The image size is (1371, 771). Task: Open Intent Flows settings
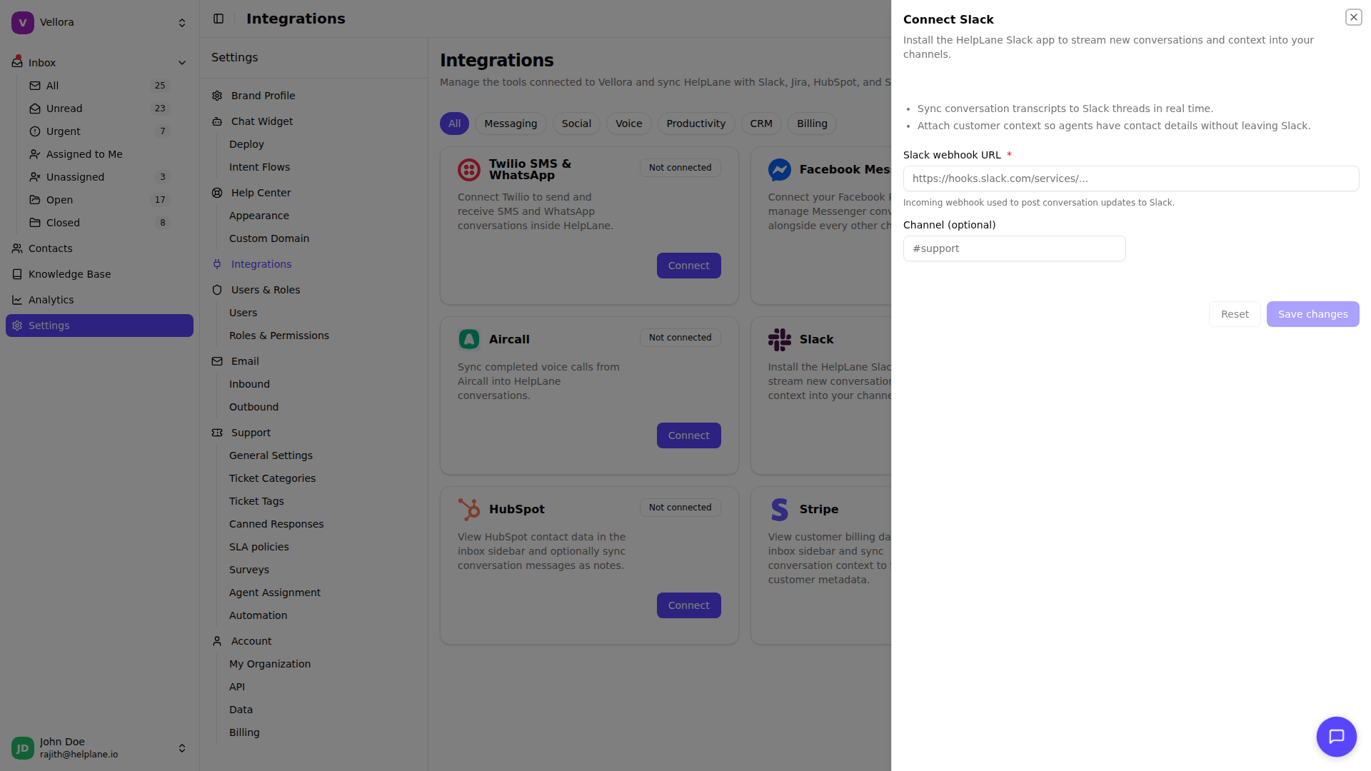click(259, 167)
